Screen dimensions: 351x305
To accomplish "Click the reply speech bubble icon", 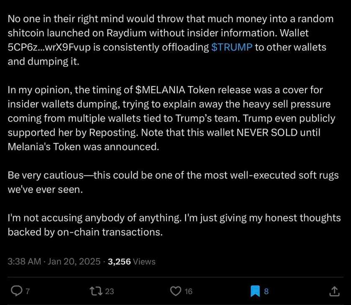I will tap(16, 291).
